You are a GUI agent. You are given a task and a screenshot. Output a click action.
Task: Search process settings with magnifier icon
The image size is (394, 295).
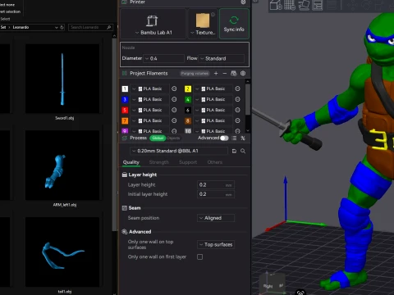click(243, 151)
